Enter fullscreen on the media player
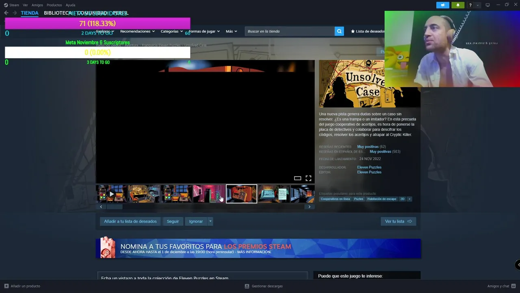This screenshot has height=293, width=520. (308, 178)
